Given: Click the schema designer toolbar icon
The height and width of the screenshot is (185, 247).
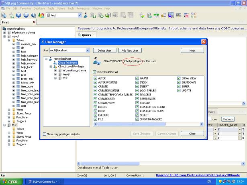Looking at the screenshot, I should 194,15.
